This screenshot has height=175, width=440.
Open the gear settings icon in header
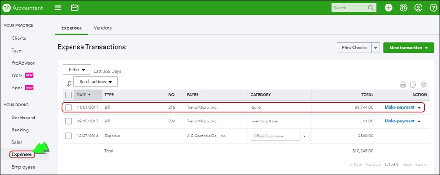(x=403, y=8)
